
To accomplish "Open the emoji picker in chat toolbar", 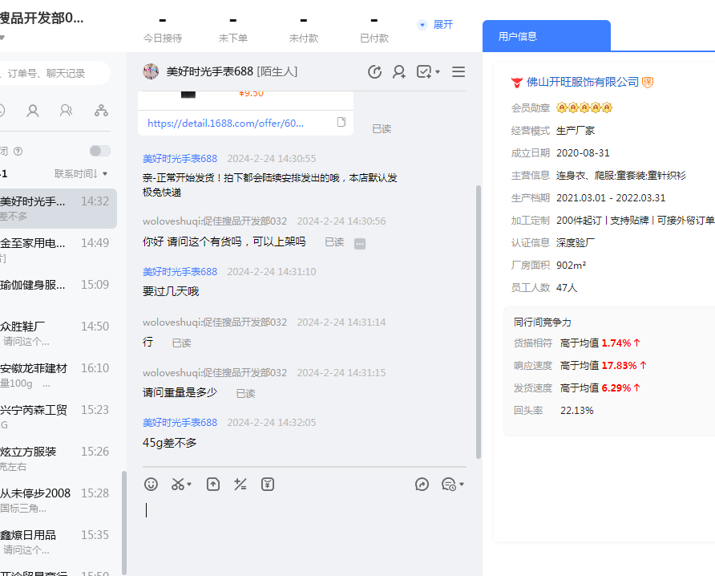I will click(151, 484).
